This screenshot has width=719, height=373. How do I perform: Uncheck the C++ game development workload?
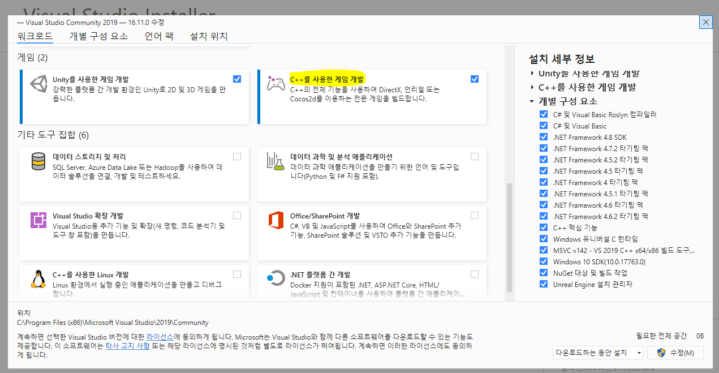(475, 79)
